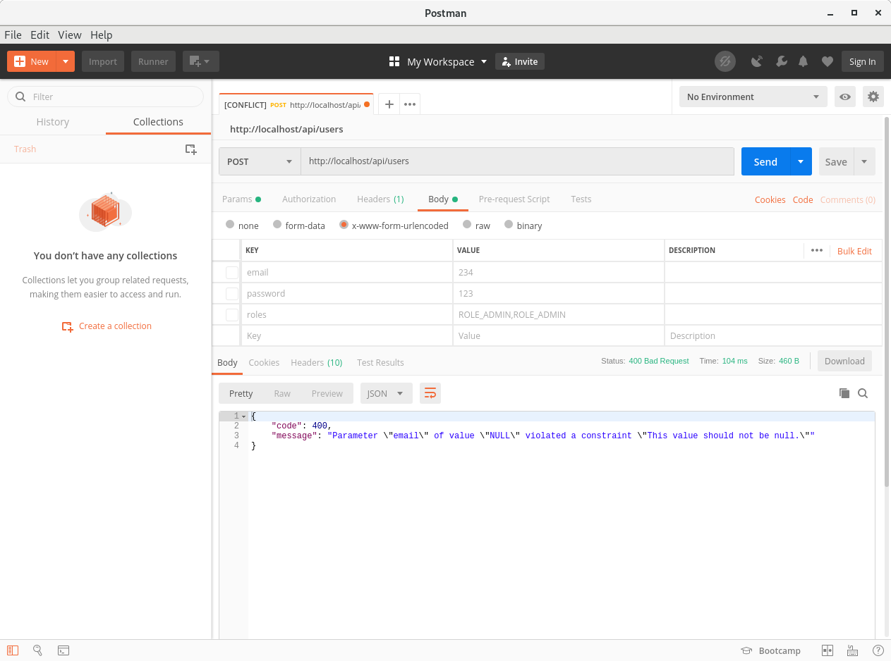Image resolution: width=891 pixels, height=661 pixels.
Task: Open the View menu
Action: click(x=70, y=35)
